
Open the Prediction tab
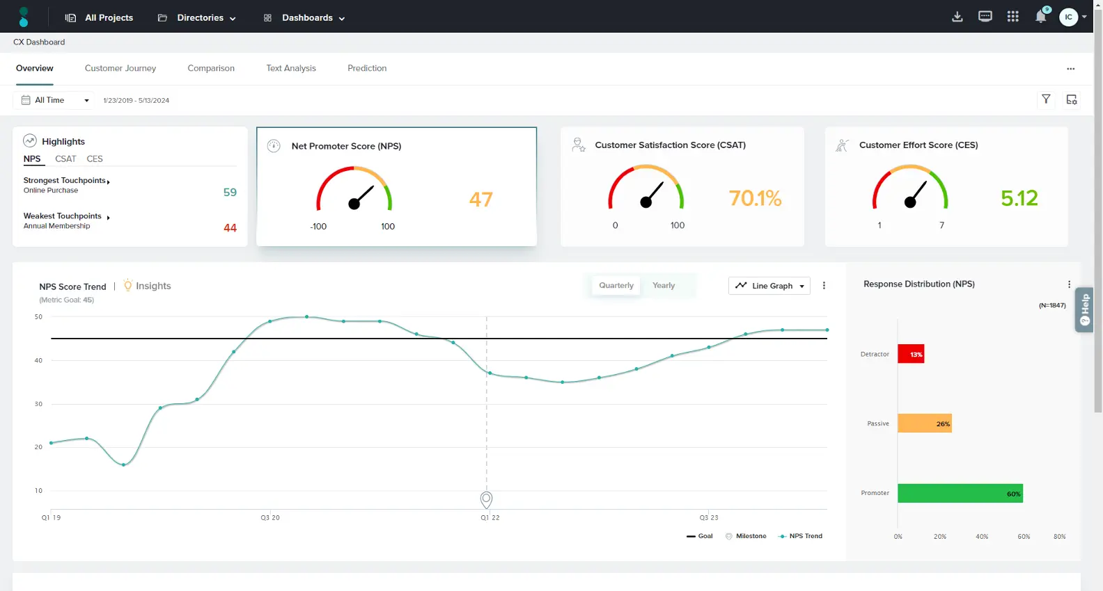click(367, 68)
